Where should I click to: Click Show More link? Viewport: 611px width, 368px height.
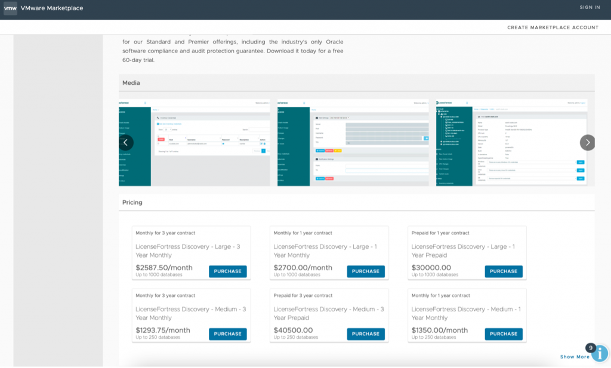(x=575, y=357)
